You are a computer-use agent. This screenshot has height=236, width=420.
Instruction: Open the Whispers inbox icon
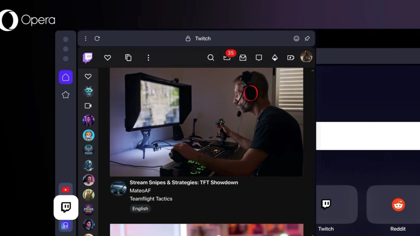[243, 58]
